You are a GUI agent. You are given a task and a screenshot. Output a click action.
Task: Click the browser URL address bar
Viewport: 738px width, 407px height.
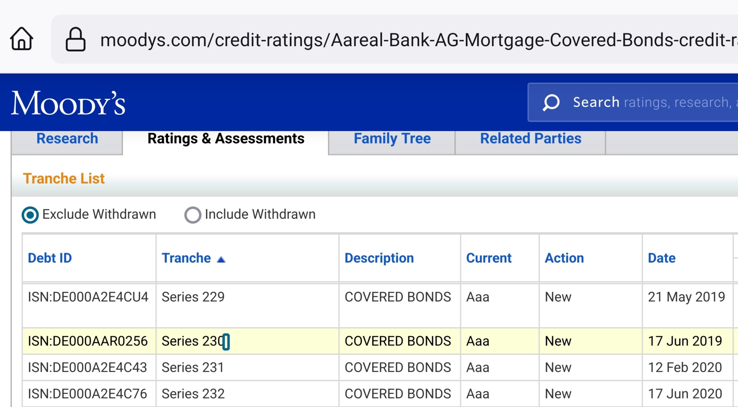click(399, 40)
